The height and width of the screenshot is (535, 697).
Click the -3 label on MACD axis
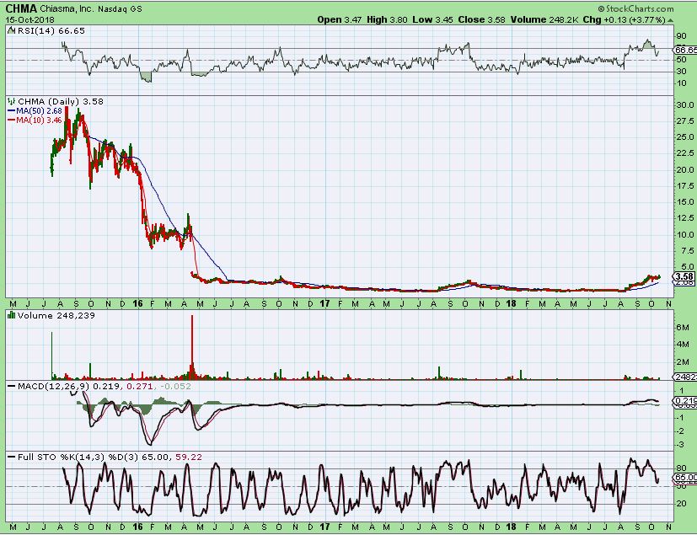(x=680, y=445)
